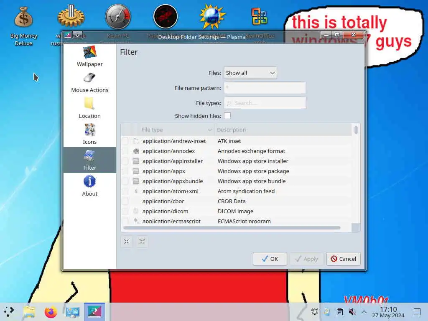Click 'Windows app store bundle' text
The image size is (428, 321).
[x=251, y=181]
